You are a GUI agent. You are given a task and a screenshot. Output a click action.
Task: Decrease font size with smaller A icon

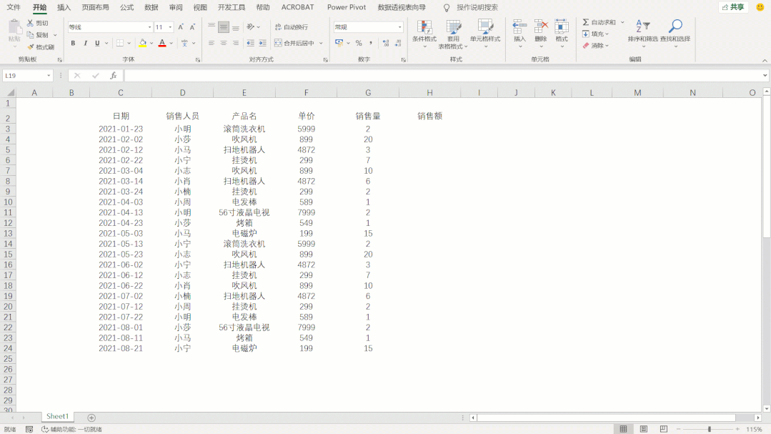(x=192, y=27)
